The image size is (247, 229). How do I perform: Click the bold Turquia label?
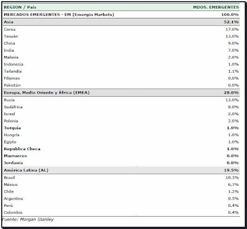point(12,128)
